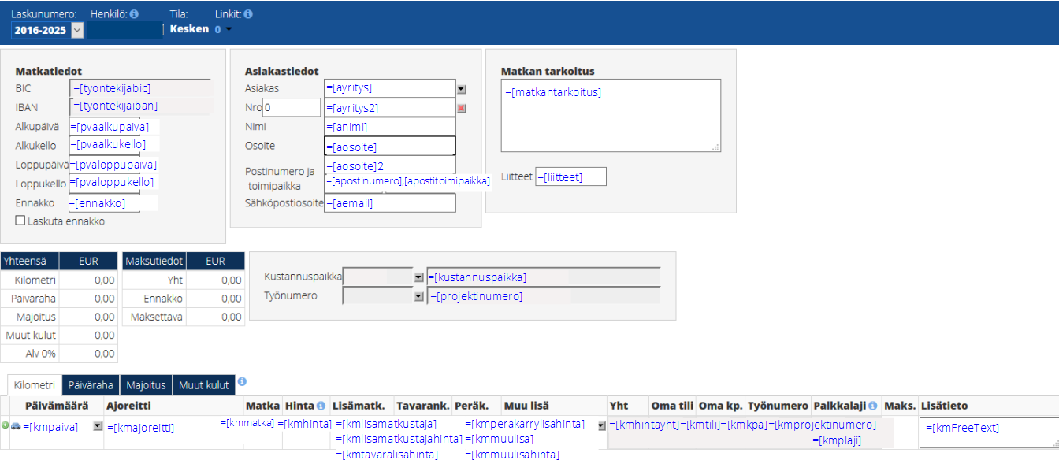Screen dimensions: 1059x464
Task: Enable the Laskuta ennakko checkbox
Action: click(x=20, y=221)
